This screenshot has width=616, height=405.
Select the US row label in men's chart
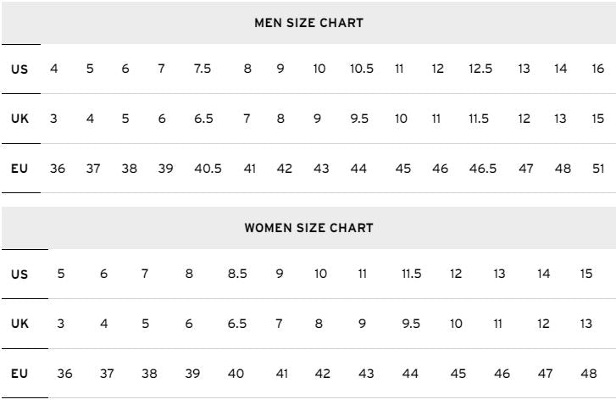click(19, 69)
